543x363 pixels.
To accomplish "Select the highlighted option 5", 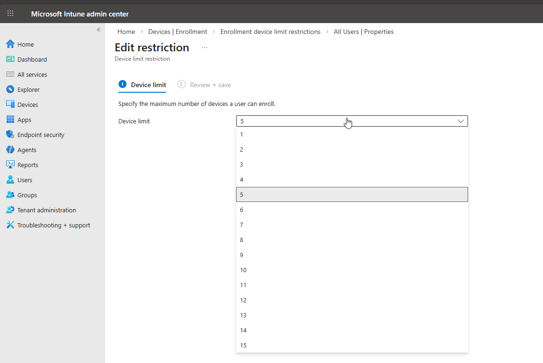I will (352, 194).
